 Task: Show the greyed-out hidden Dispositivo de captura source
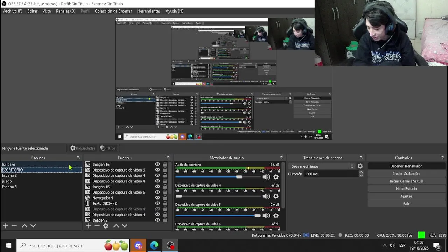coord(157,209)
